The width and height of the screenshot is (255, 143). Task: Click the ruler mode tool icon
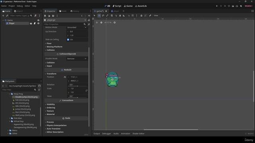coord(124,15)
